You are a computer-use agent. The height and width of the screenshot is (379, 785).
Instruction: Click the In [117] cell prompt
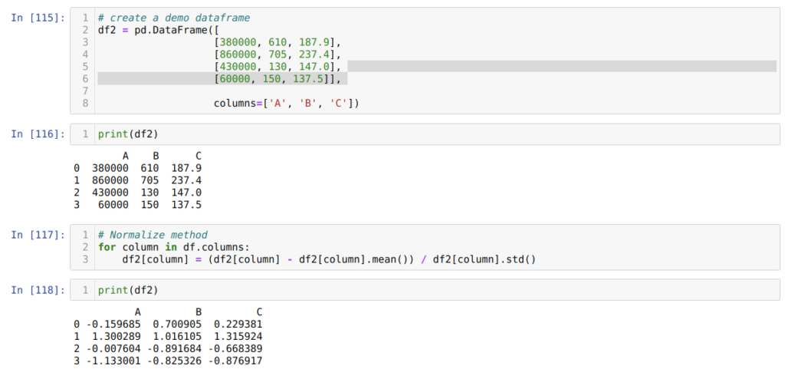tap(38, 235)
